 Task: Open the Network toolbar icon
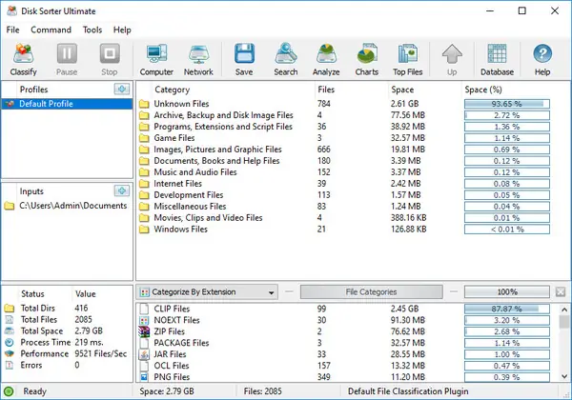coord(198,60)
